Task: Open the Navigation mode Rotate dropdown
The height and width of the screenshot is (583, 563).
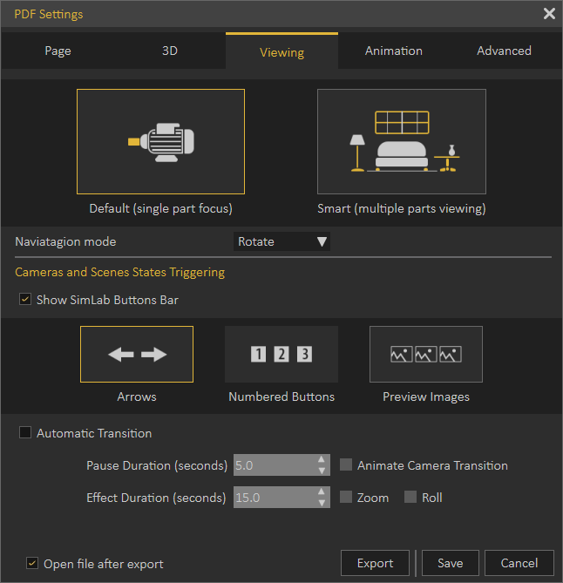Action: coord(281,241)
